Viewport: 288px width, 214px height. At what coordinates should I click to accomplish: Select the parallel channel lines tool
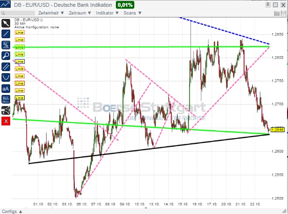6,66
